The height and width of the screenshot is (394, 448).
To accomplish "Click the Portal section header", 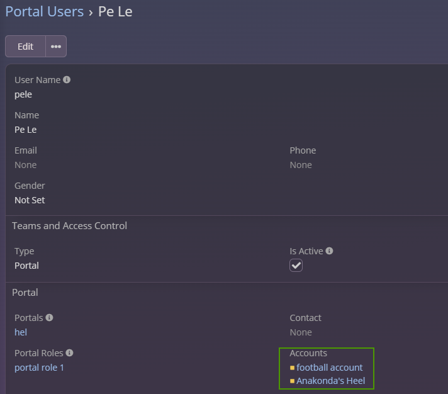I will pyautogui.click(x=25, y=292).
